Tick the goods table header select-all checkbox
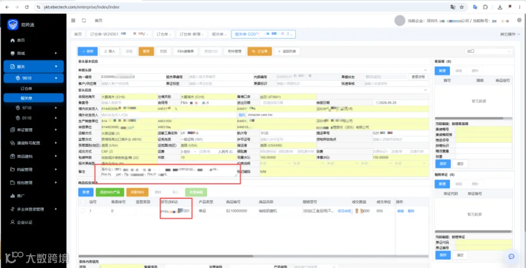 click(x=83, y=202)
